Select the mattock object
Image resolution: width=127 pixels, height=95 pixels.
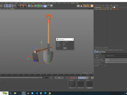pyautogui.click(x=99, y=7)
